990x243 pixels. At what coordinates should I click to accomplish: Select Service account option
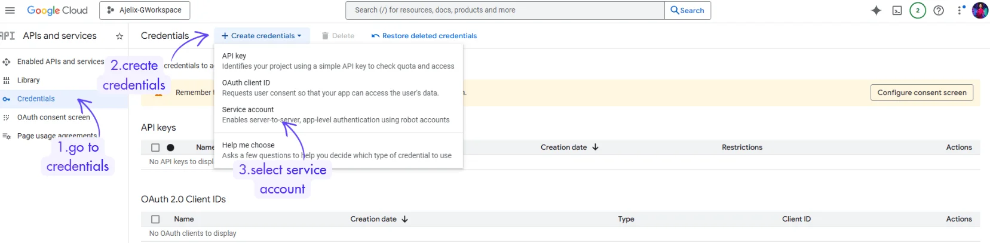point(338,115)
